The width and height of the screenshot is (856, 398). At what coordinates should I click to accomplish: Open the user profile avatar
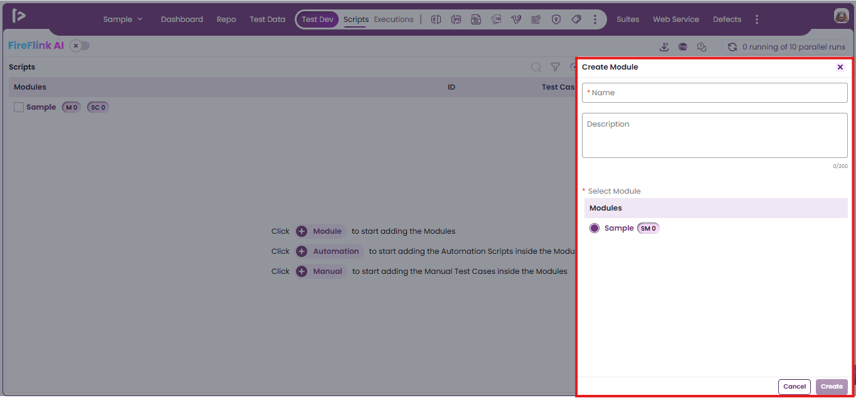point(841,16)
